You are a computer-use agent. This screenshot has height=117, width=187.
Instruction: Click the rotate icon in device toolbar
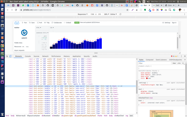tap(120, 14)
